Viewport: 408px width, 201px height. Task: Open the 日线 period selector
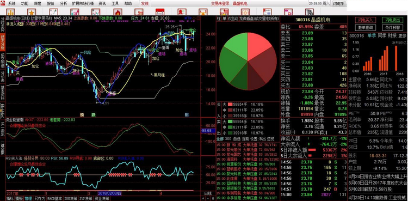pos(208,193)
